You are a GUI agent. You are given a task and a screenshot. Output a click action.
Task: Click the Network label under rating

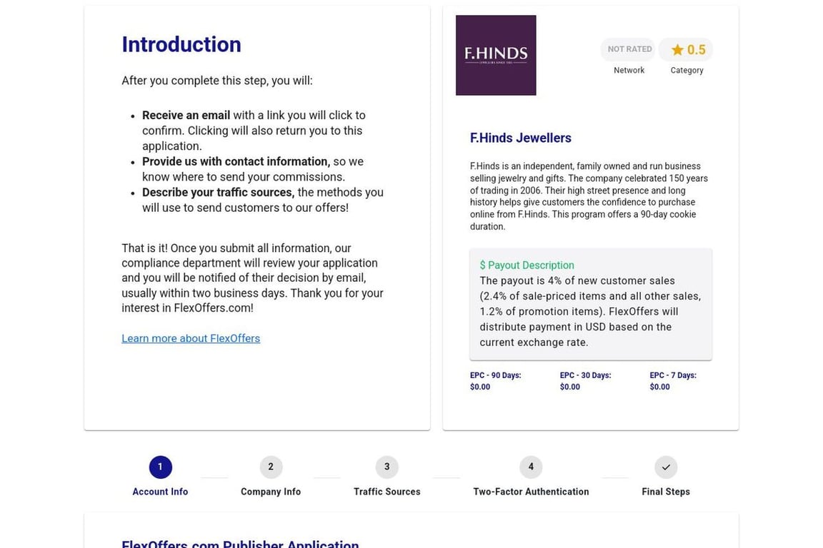pyautogui.click(x=629, y=70)
